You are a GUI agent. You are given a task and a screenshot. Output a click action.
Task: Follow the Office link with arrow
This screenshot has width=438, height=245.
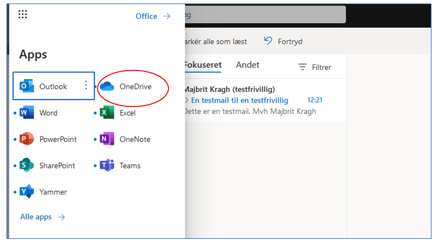(153, 16)
